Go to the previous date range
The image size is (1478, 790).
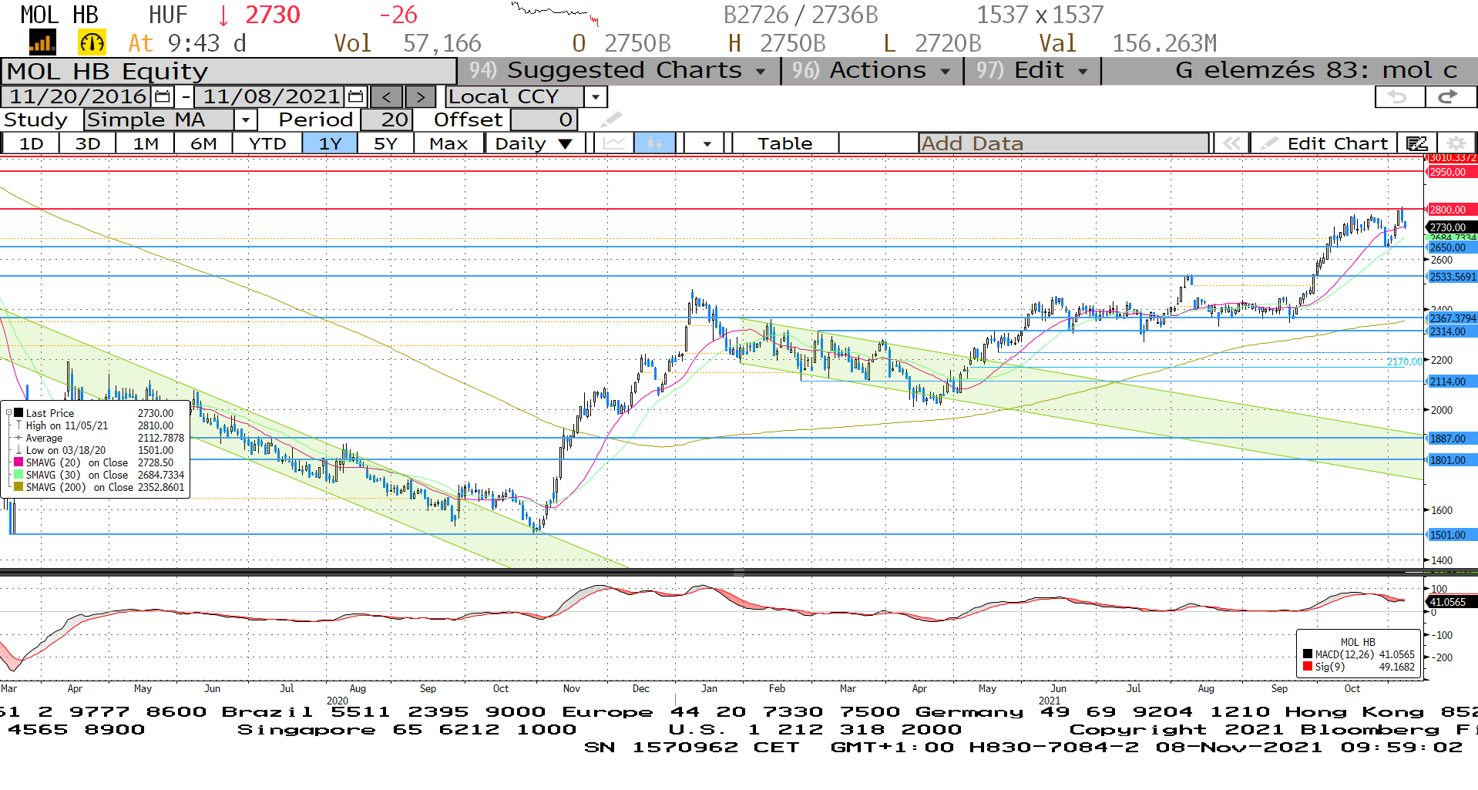pos(387,96)
